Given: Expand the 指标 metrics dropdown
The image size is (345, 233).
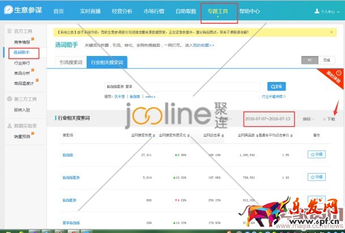Looking at the screenshot, I should pyautogui.click(x=308, y=119).
